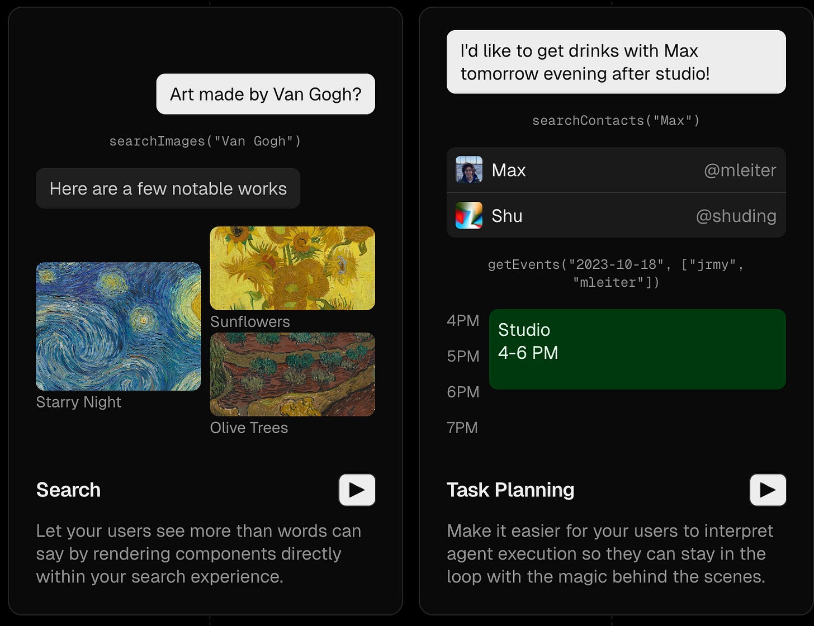Select the @shuding handle

click(x=736, y=216)
